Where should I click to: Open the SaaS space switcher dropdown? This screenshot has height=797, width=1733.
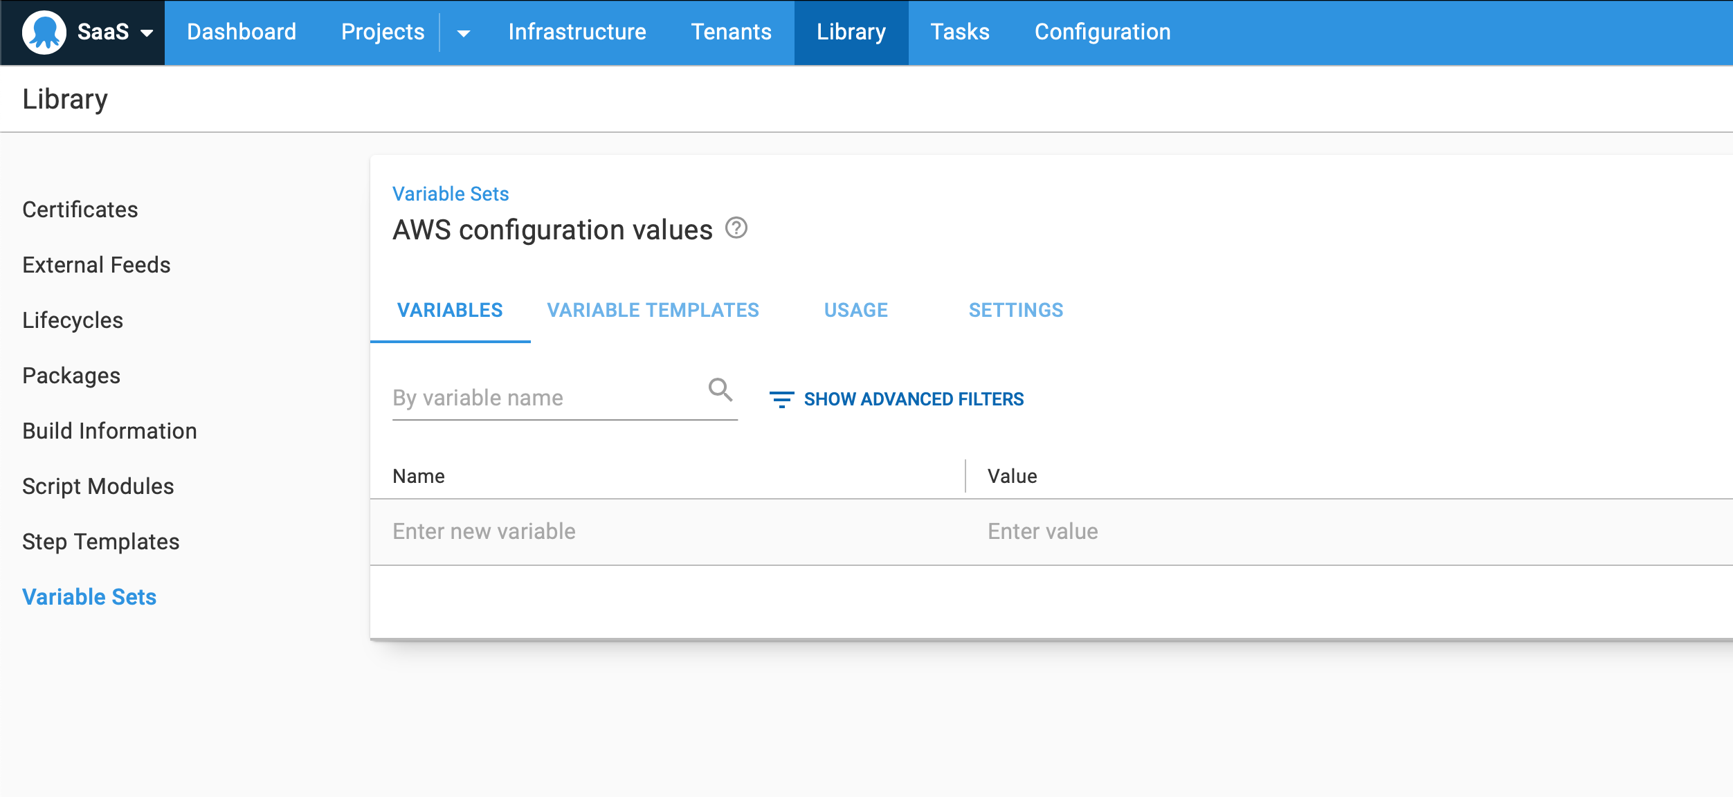tap(146, 33)
